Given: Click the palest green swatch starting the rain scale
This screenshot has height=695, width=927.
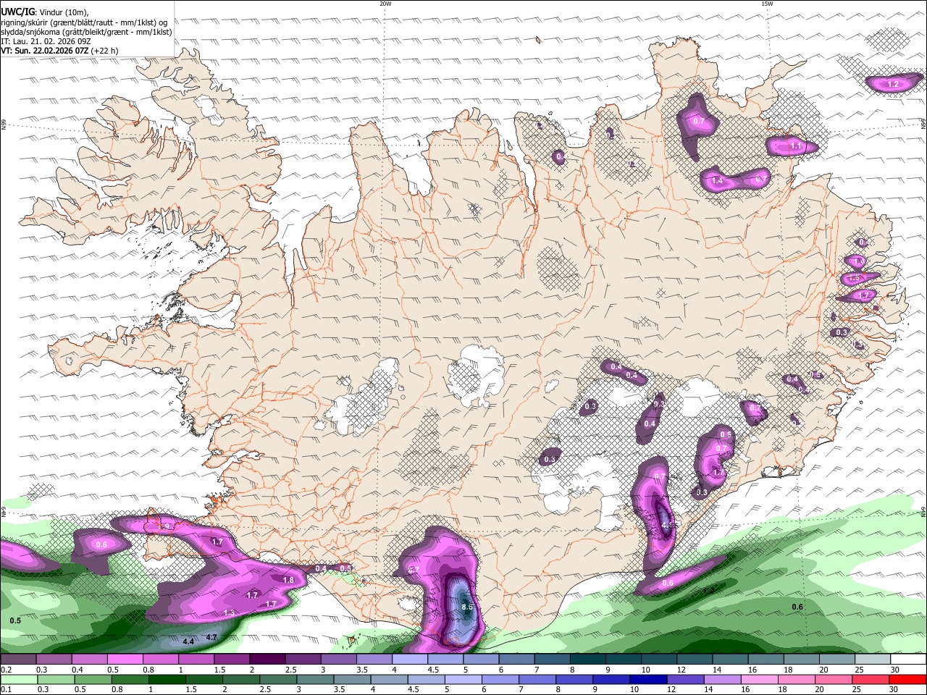Looking at the screenshot, I should 18,679.
